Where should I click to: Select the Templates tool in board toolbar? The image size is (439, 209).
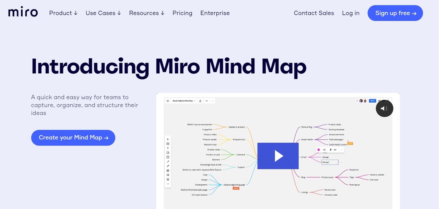[168, 143]
